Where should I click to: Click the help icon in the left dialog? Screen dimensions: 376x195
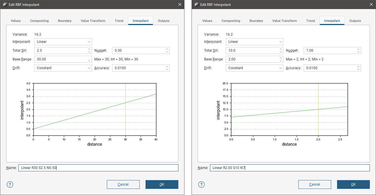pyautogui.click(x=10, y=184)
